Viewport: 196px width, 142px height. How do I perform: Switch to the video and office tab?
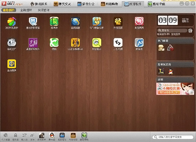pos(86,4)
